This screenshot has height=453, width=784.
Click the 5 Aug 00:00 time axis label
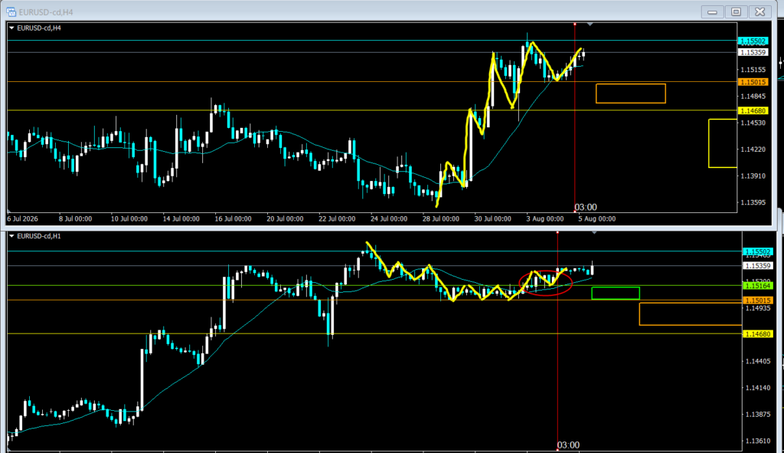pos(597,218)
